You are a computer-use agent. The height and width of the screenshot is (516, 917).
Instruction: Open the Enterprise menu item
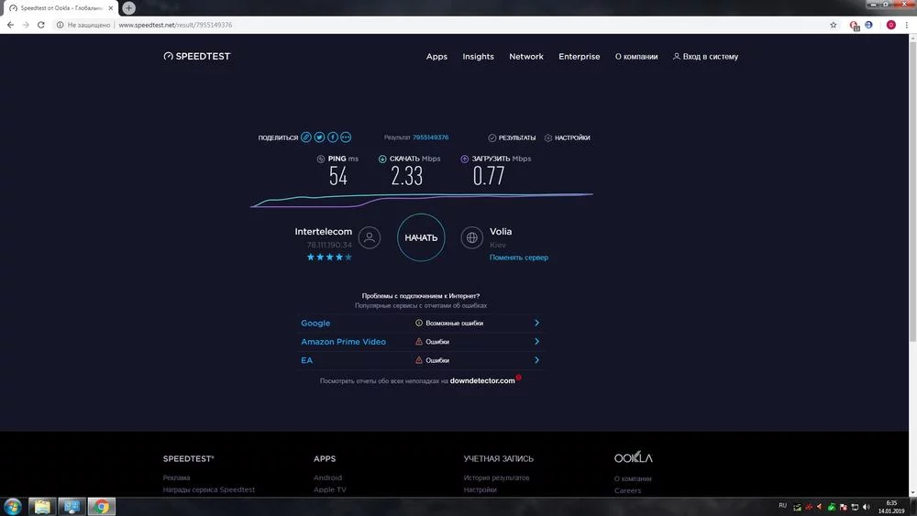579,57
